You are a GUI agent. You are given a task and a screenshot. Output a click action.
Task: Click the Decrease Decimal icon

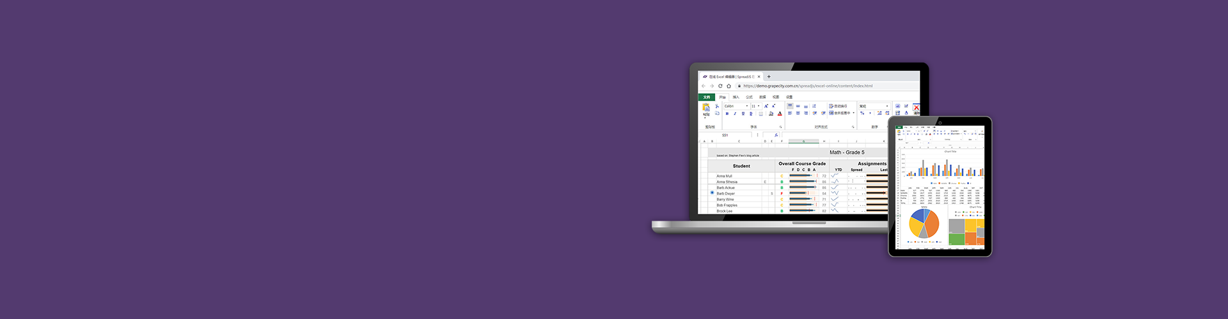point(887,113)
